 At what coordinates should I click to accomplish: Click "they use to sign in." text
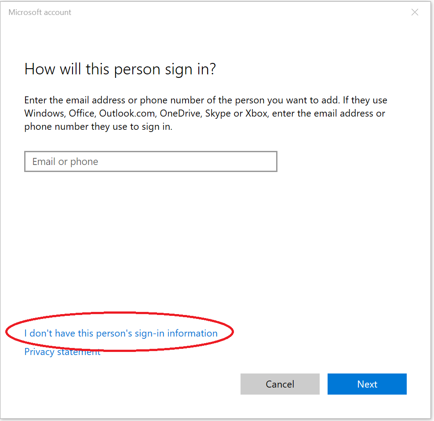click(x=133, y=127)
